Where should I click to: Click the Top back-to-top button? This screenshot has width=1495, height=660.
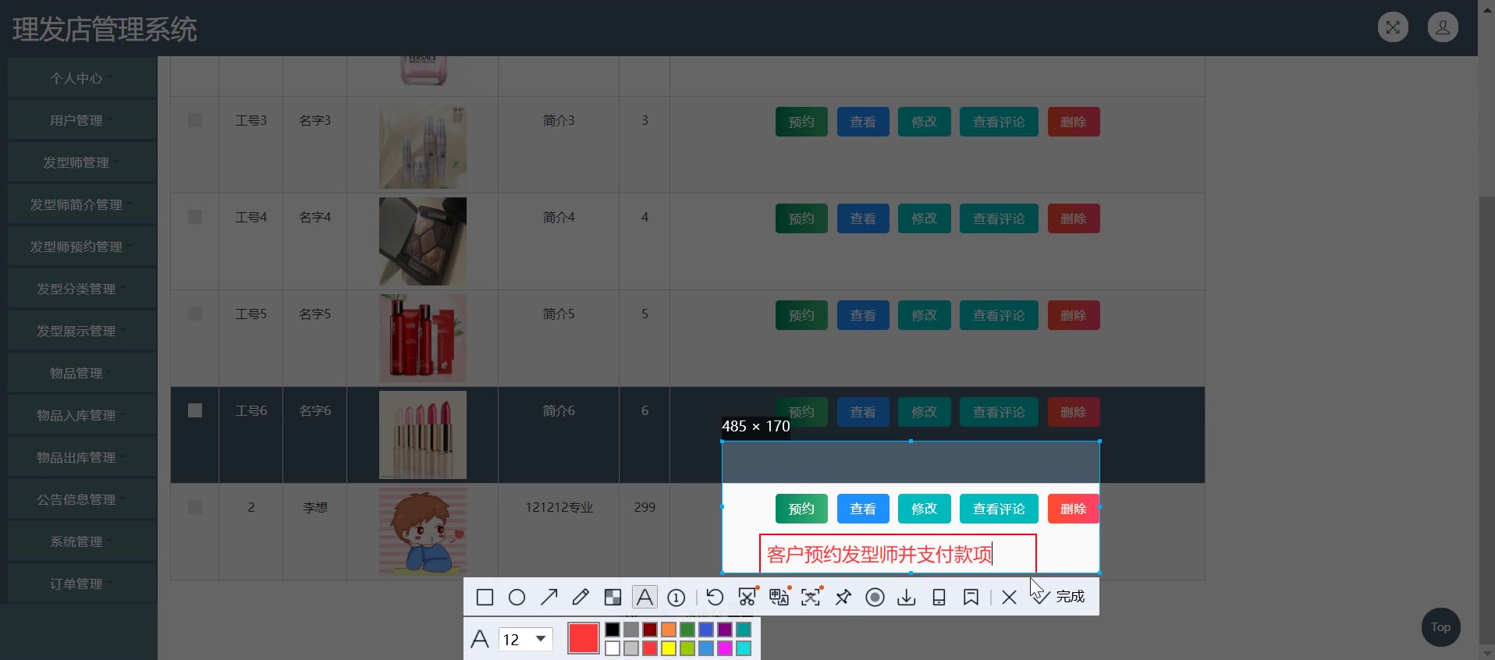pos(1440,627)
